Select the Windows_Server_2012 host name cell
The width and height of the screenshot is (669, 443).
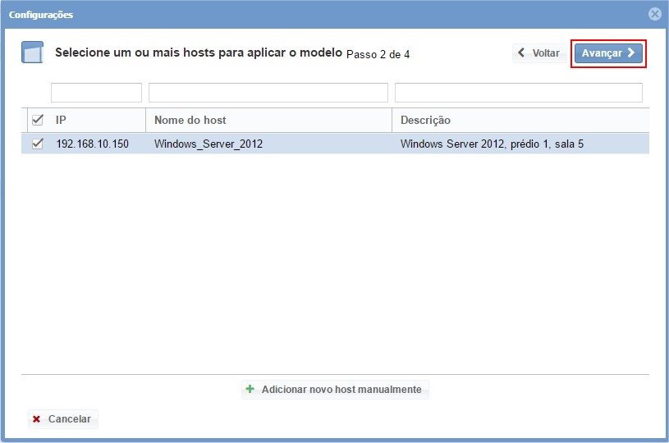point(208,144)
